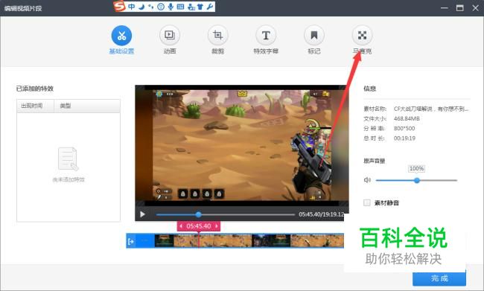Screen dimensions: 484x291
Task: Click the 分辨率 800*500 value
Action: (x=404, y=128)
